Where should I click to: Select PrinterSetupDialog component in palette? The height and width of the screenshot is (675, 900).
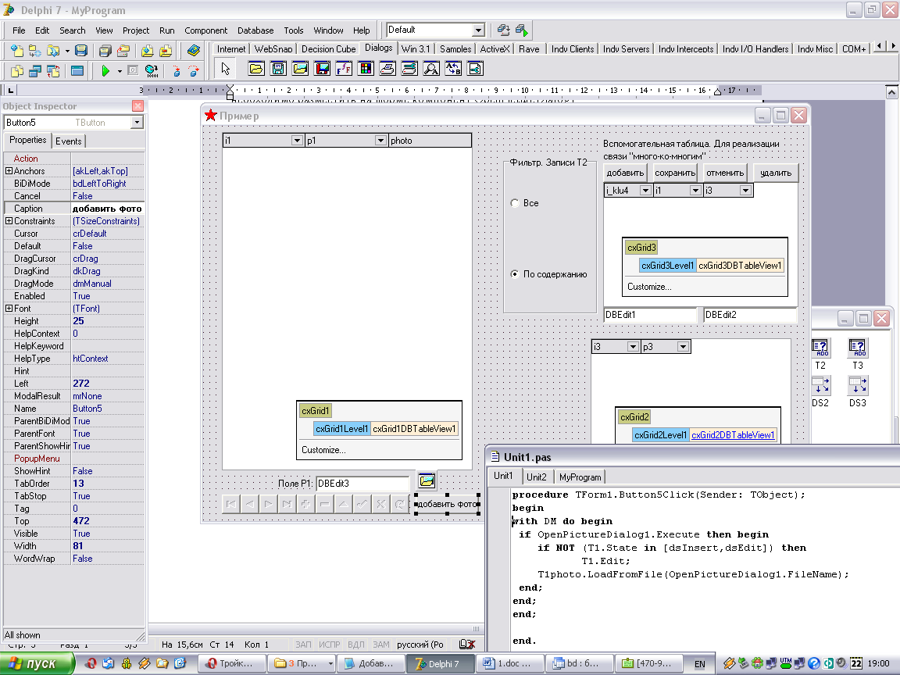[x=409, y=69]
